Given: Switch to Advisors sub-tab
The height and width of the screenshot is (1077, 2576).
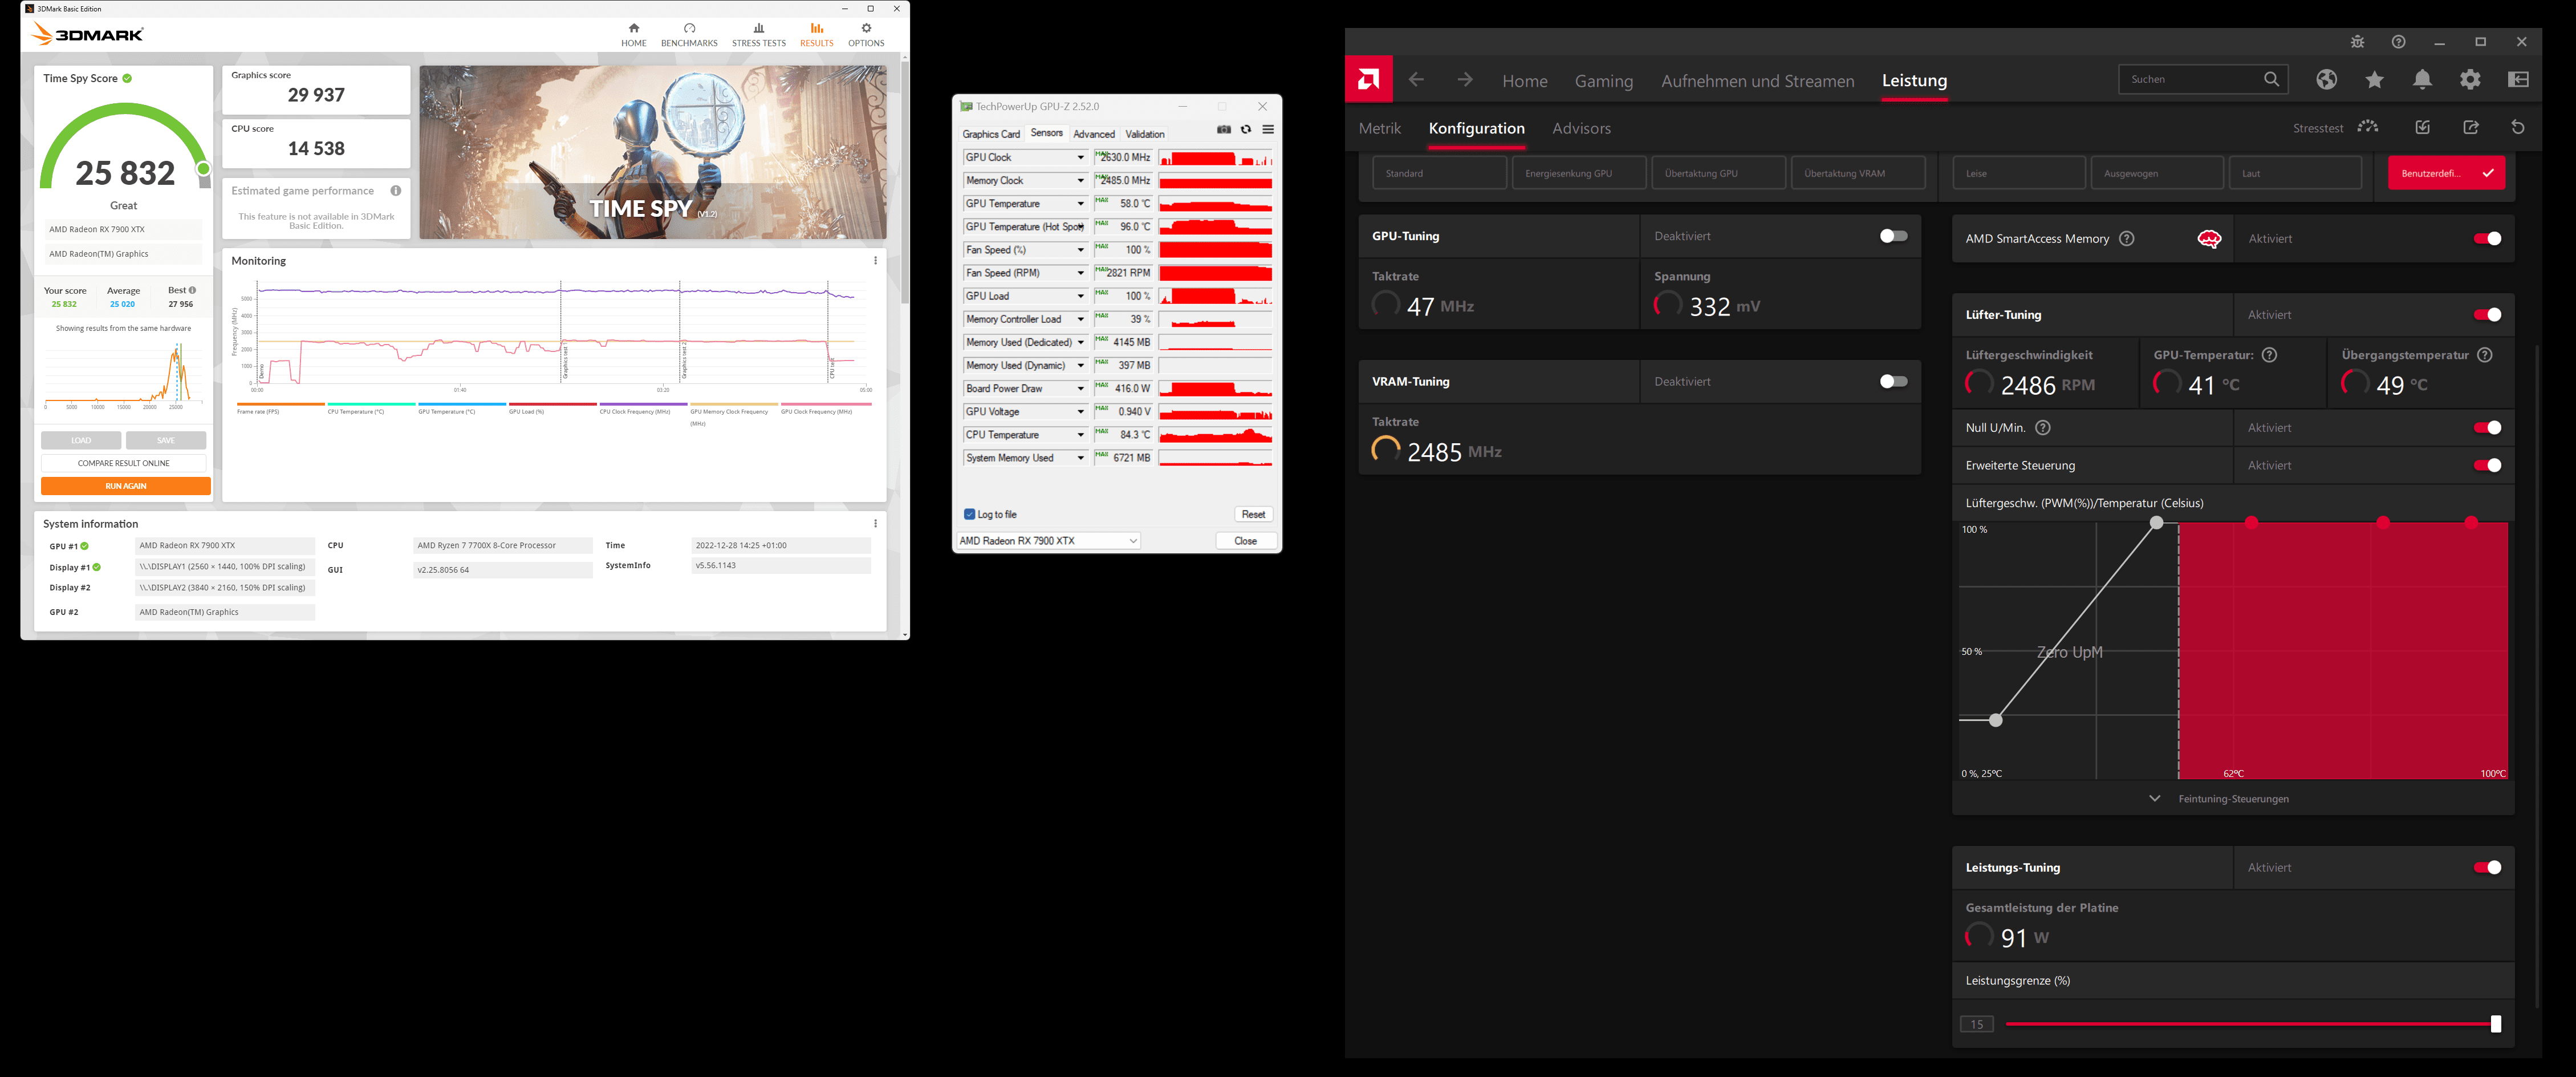Looking at the screenshot, I should point(1581,128).
